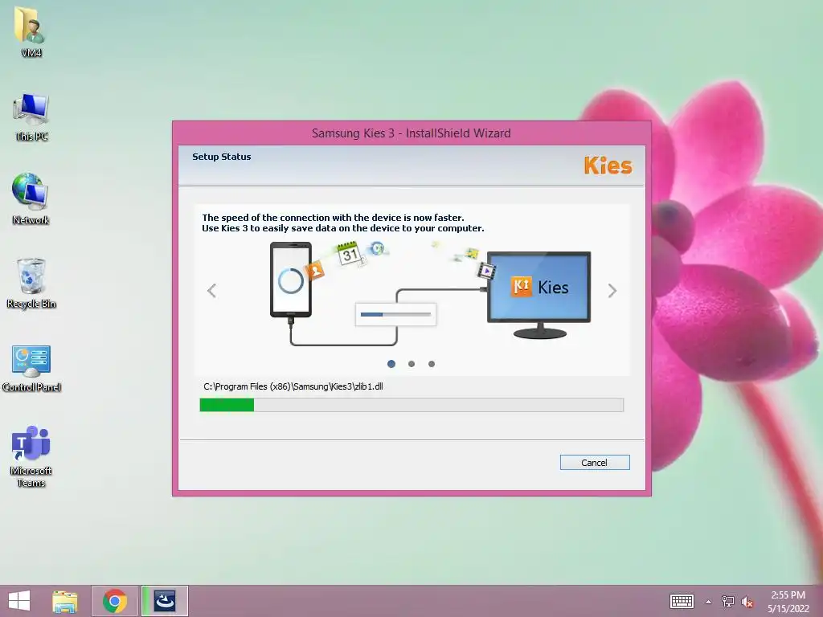Viewport: 823px width, 617px height.
Task: Click the phone illustration in the slide
Action: pyautogui.click(x=291, y=280)
